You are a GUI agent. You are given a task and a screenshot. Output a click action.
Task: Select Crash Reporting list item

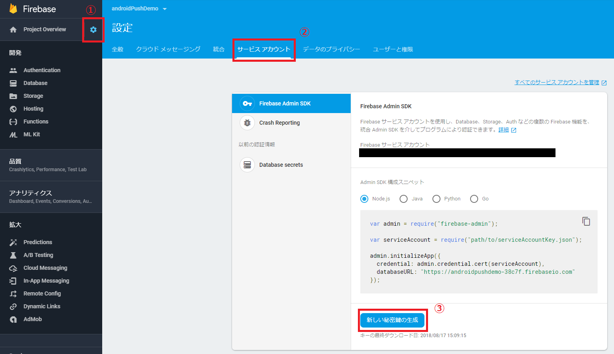[x=291, y=123]
